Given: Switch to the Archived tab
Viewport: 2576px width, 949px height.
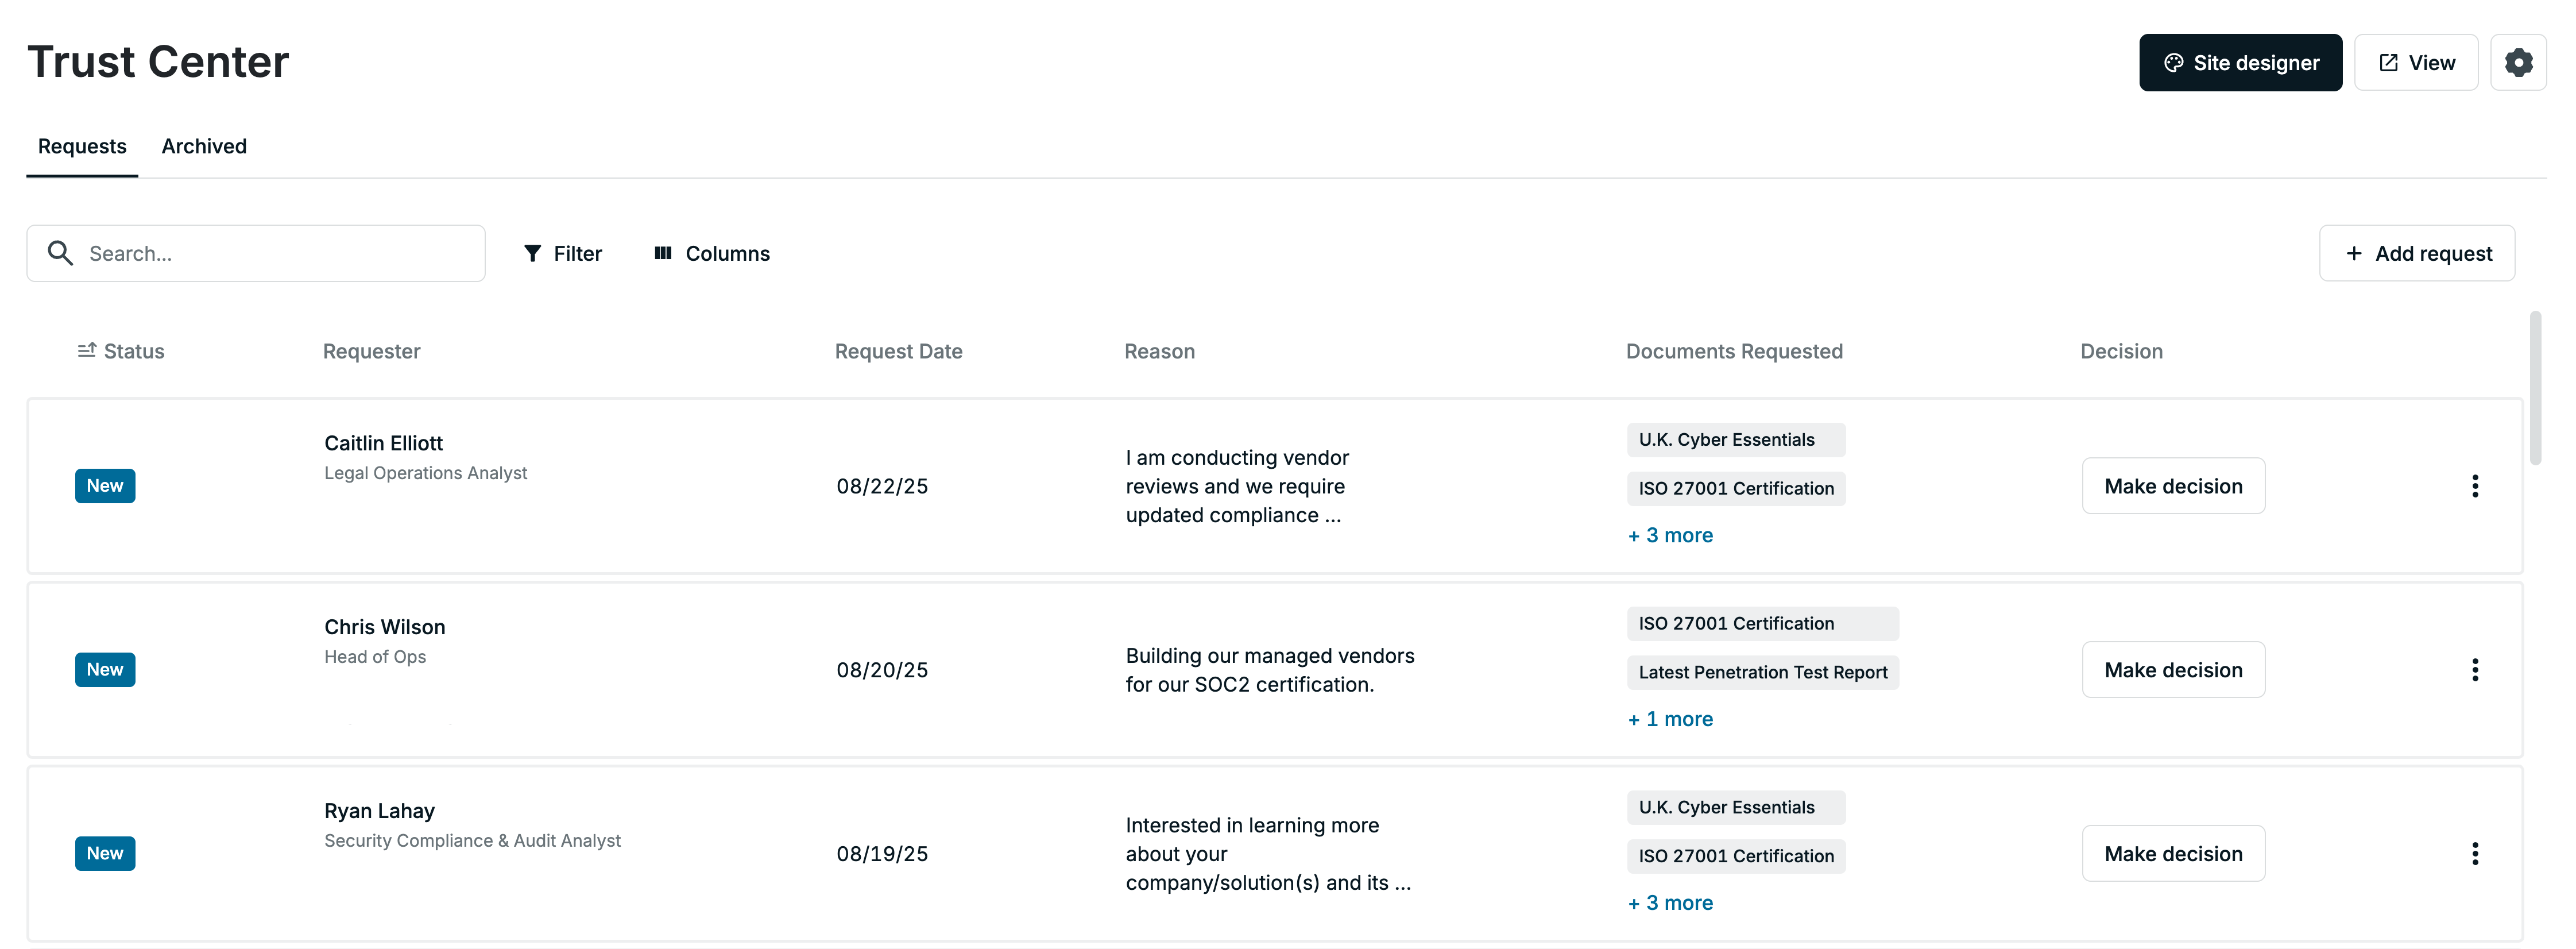Looking at the screenshot, I should point(204,147).
